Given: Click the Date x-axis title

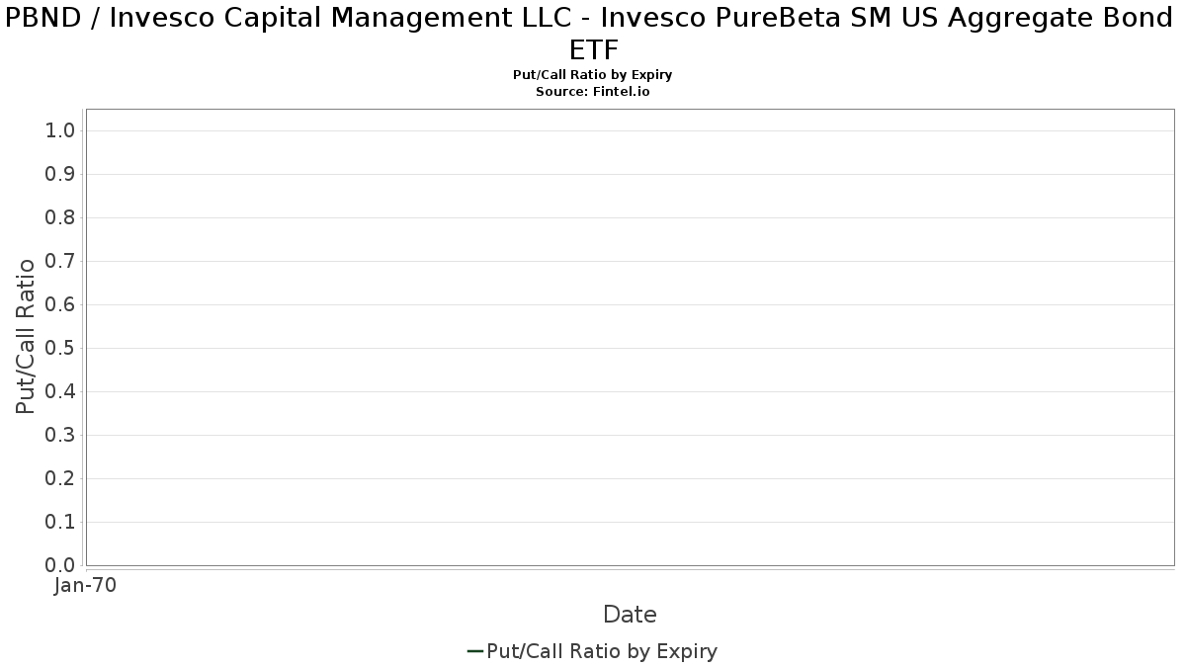Looking at the screenshot, I should 630,615.
